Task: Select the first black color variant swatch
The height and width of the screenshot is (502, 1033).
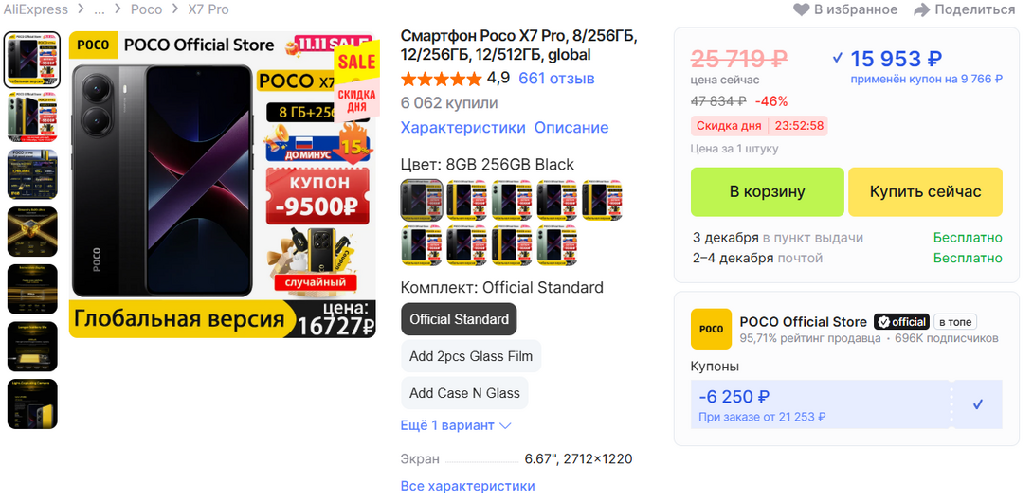Action: (x=422, y=200)
